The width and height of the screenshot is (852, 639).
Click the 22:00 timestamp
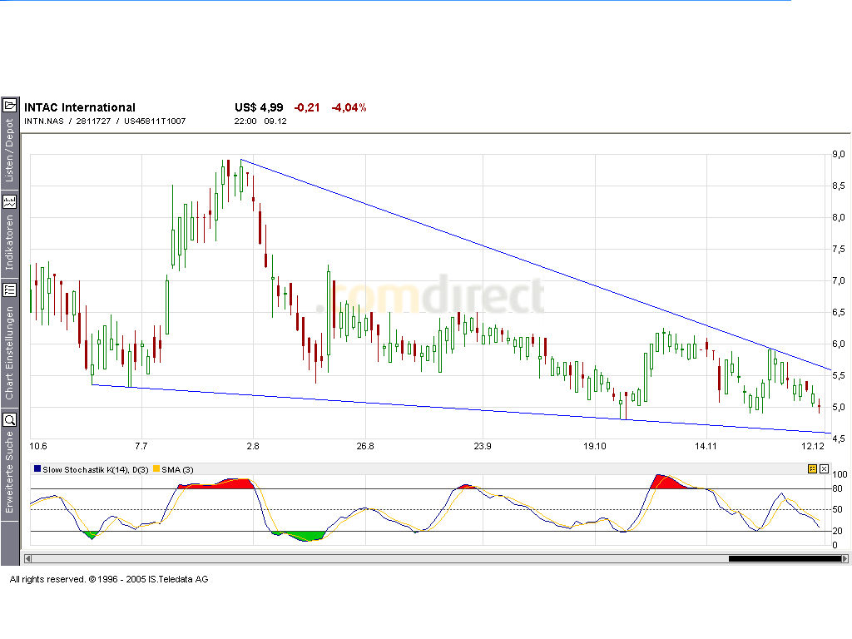pos(245,121)
